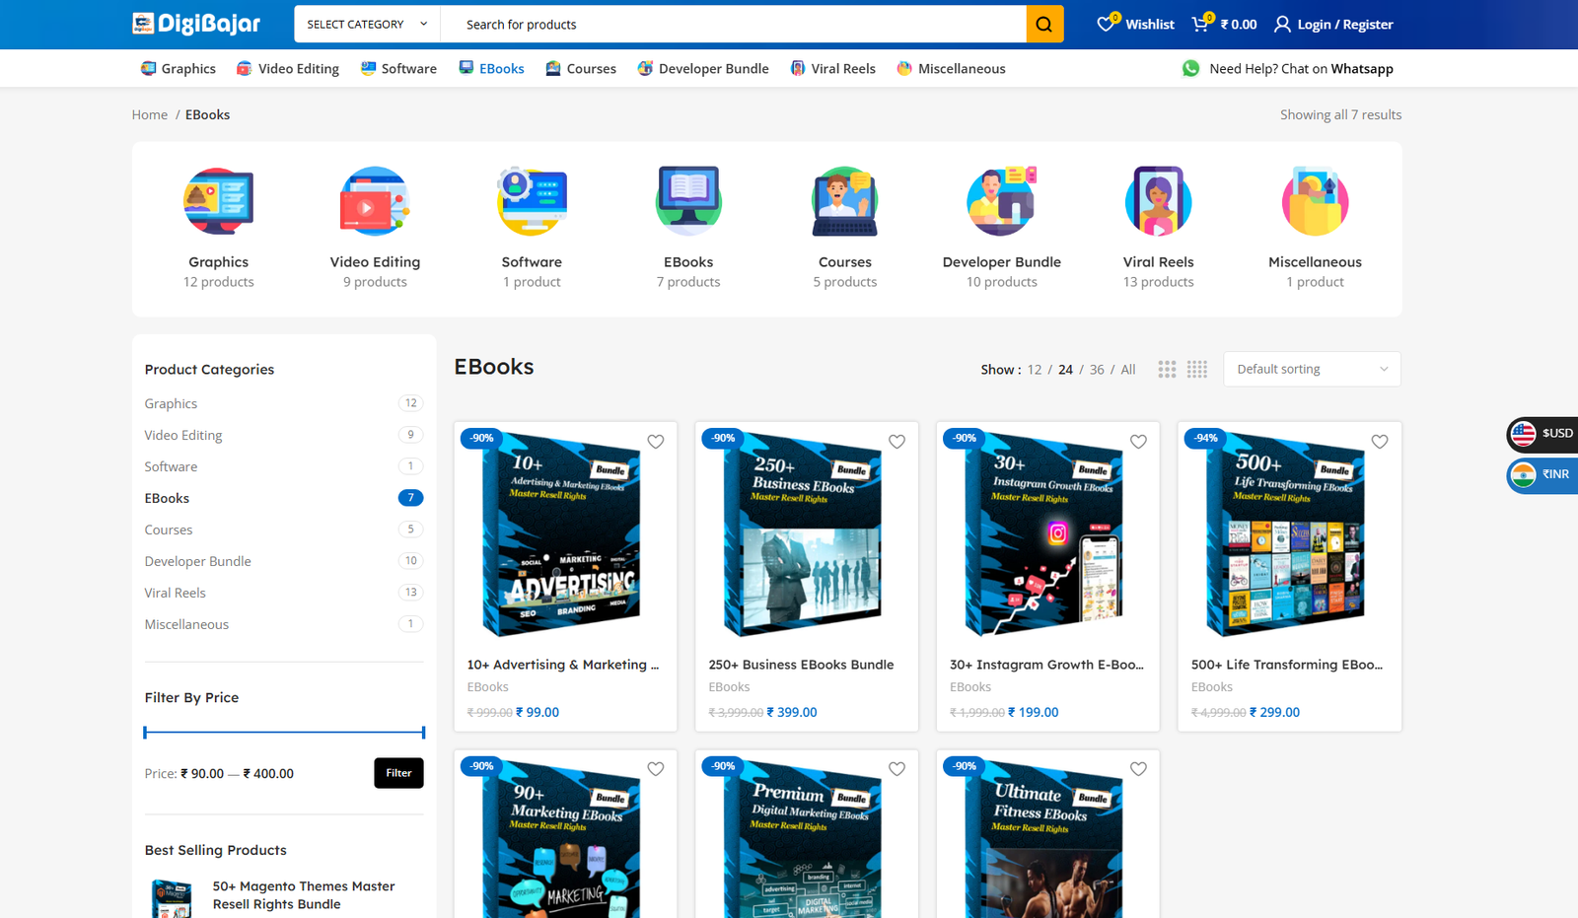This screenshot has width=1578, height=918.
Task: Click the search for products field
Action: point(733,24)
